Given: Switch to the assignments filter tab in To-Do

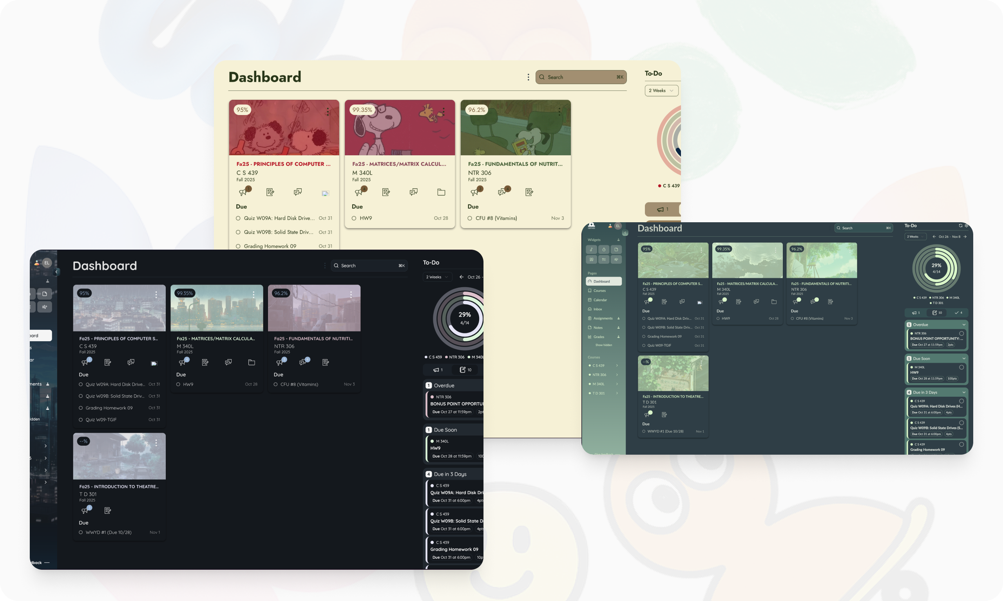Looking at the screenshot, I should [x=936, y=312].
